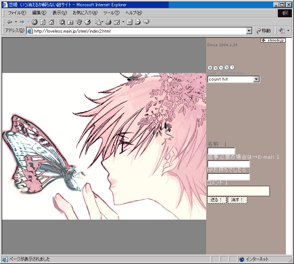Open the Search pane icon
Screen dimensions: 294x264
[x=62, y=22]
